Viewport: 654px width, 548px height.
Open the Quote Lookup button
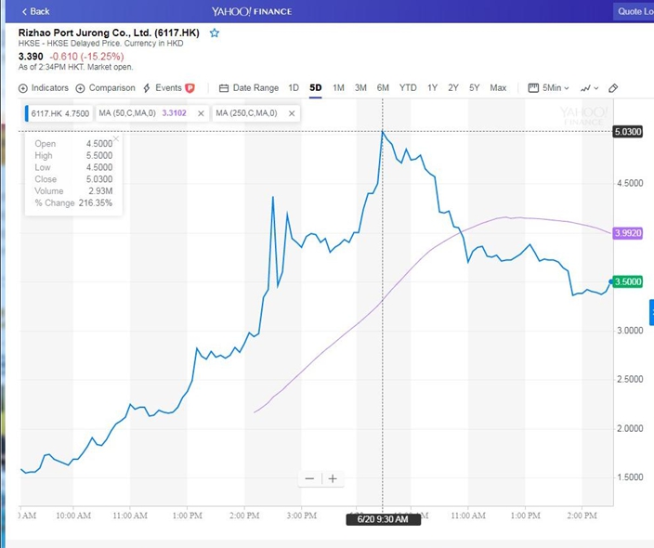(x=634, y=11)
